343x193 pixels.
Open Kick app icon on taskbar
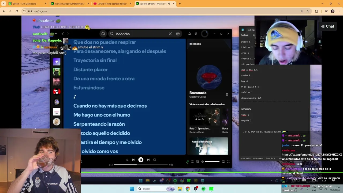211,189
